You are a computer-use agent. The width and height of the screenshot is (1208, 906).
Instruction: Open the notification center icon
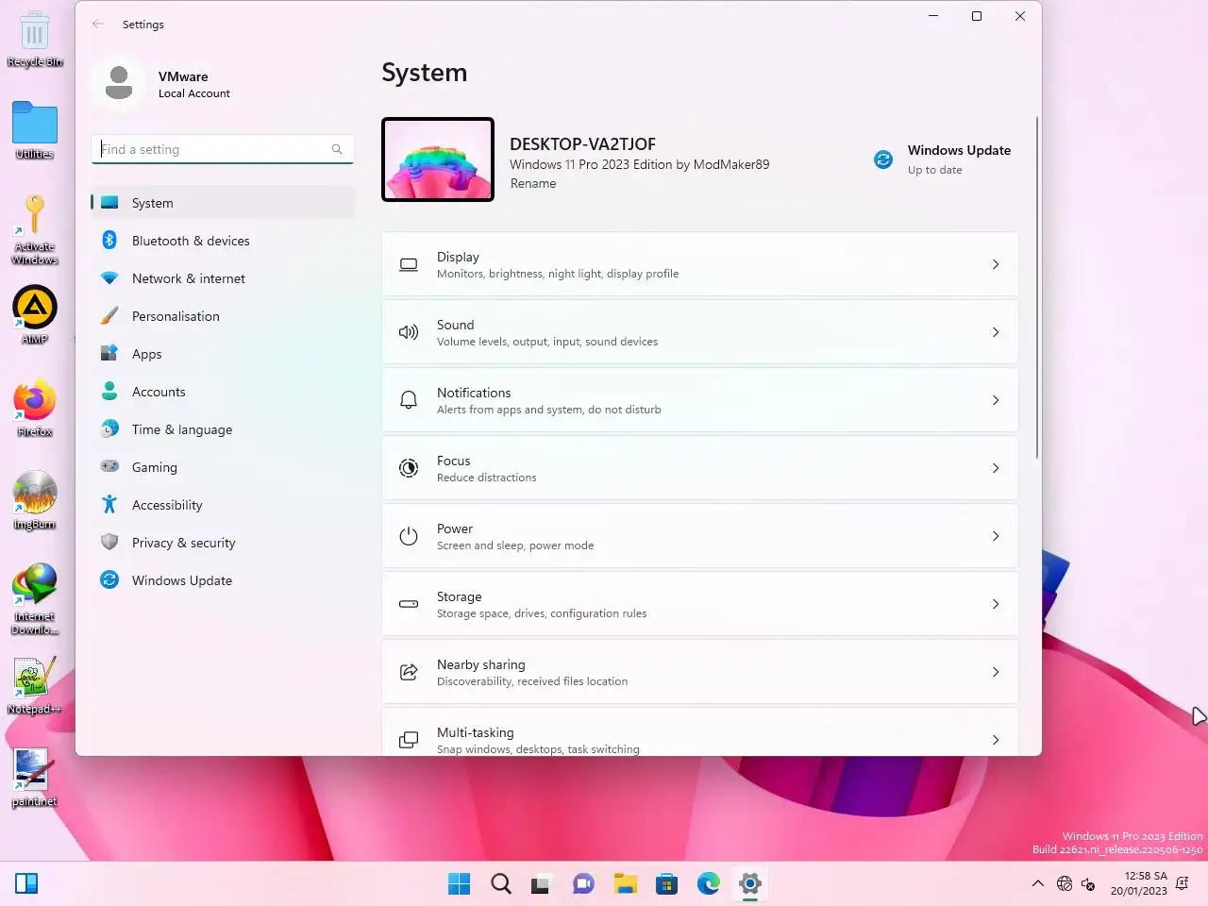1183,883
